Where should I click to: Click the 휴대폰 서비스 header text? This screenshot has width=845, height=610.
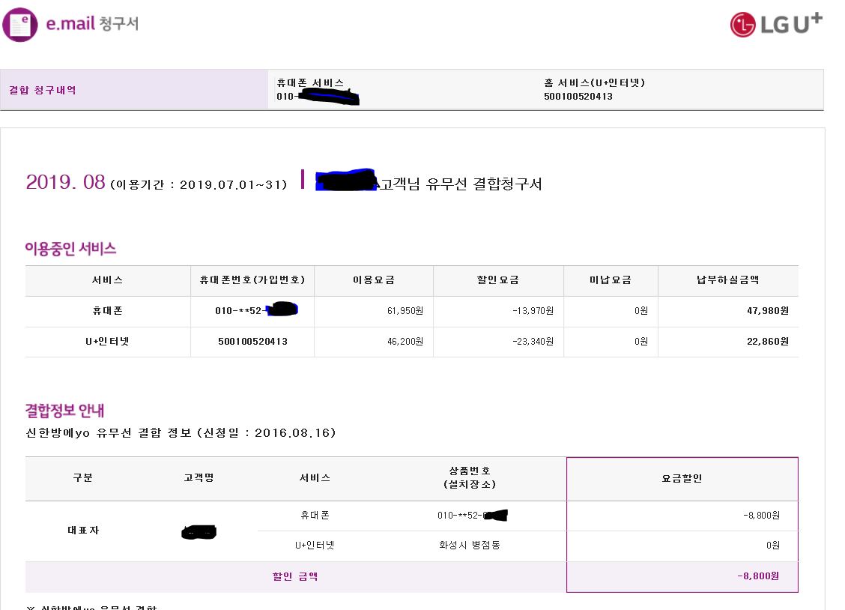point(310,83)
